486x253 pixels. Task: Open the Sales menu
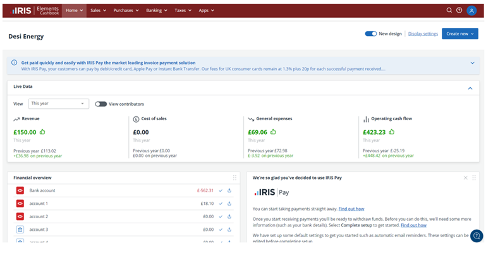point(98,10)
